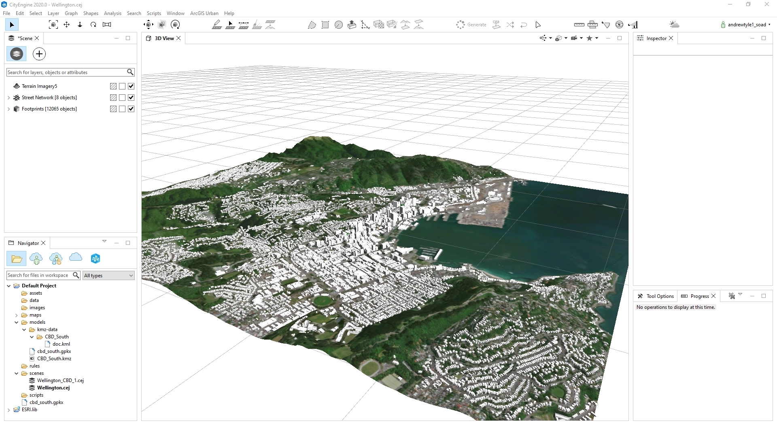
Task: Click the navigation pan cube icon
Action: tap(149, 25)
